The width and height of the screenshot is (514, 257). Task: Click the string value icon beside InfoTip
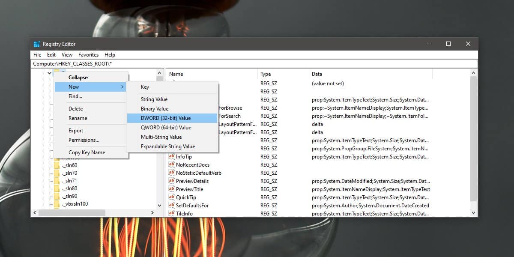(x=172, y=157)
